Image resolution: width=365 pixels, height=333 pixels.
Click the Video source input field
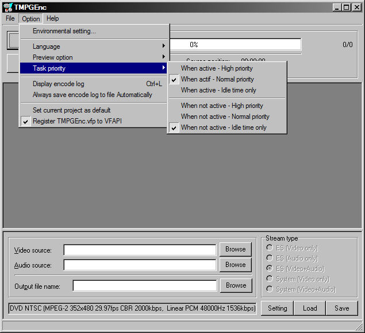[140, 250]
